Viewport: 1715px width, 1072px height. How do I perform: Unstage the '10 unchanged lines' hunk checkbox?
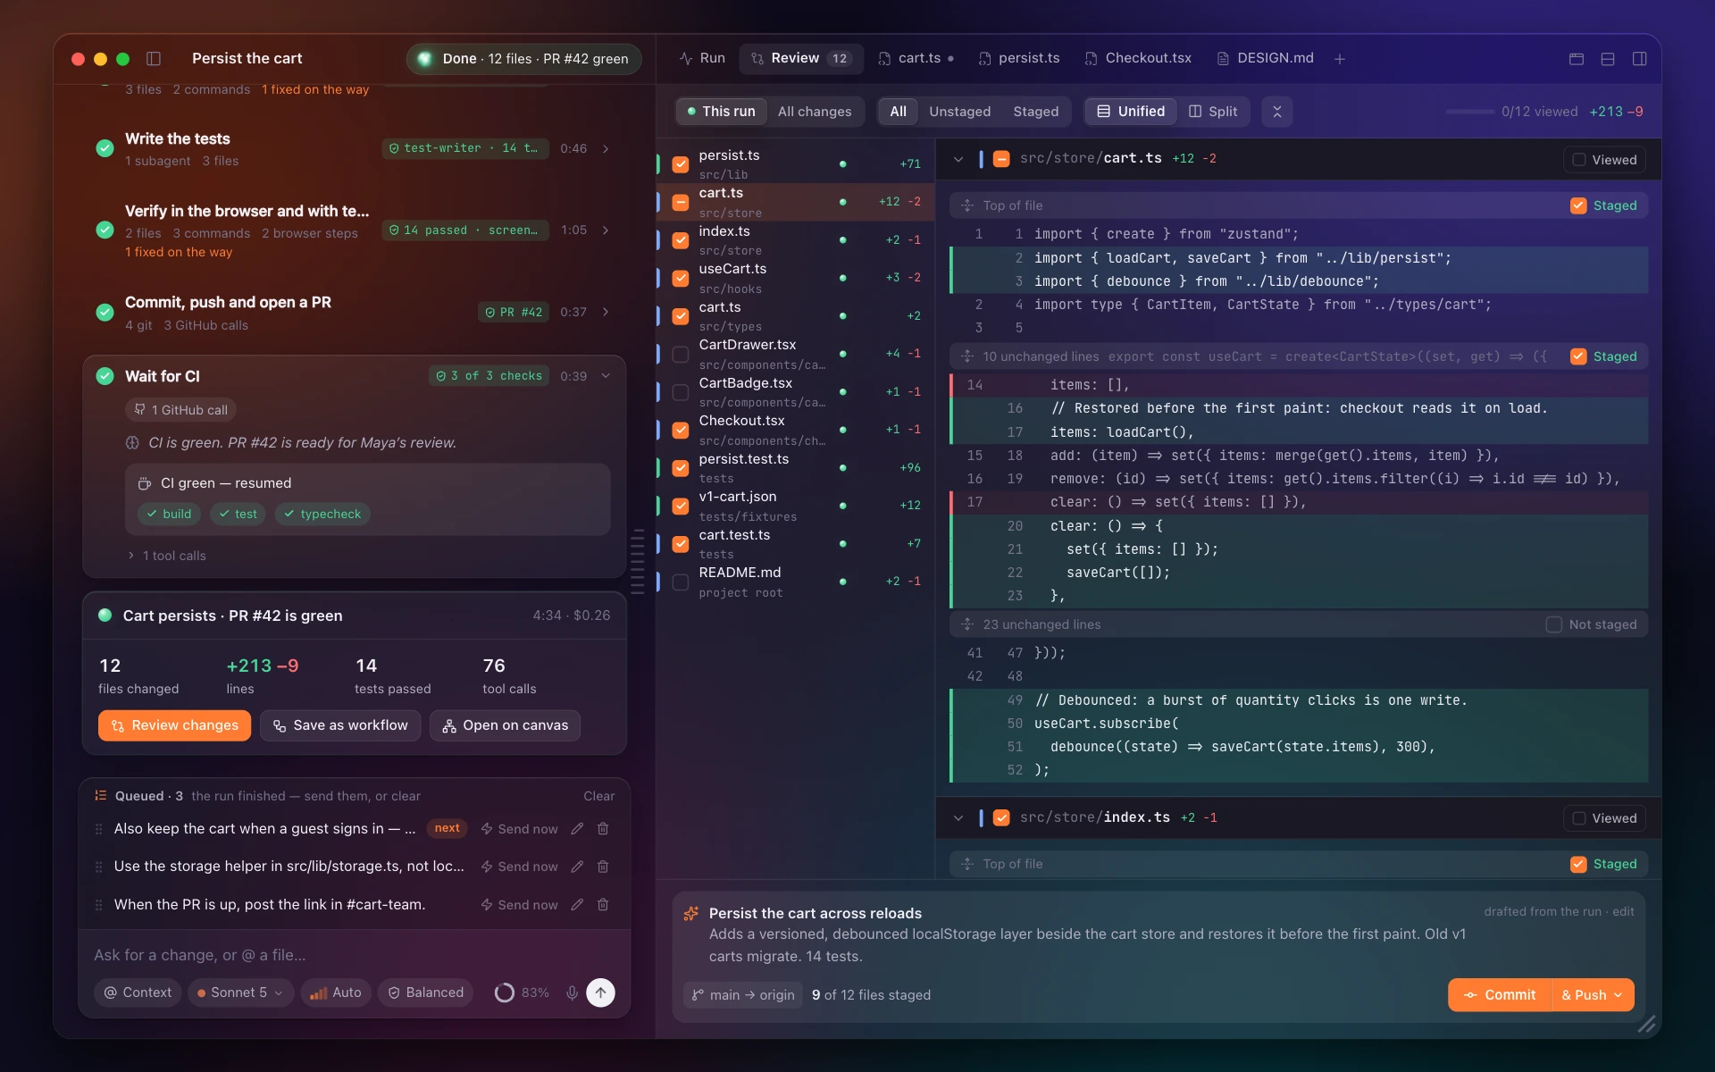coord(1578,356)
